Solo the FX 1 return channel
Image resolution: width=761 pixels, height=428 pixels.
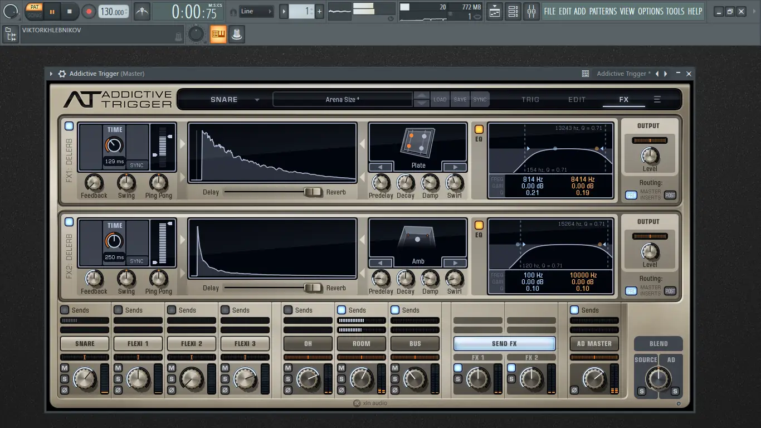pos(458,379)
